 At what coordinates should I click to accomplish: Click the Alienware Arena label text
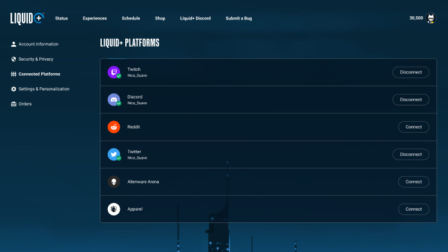143,182
